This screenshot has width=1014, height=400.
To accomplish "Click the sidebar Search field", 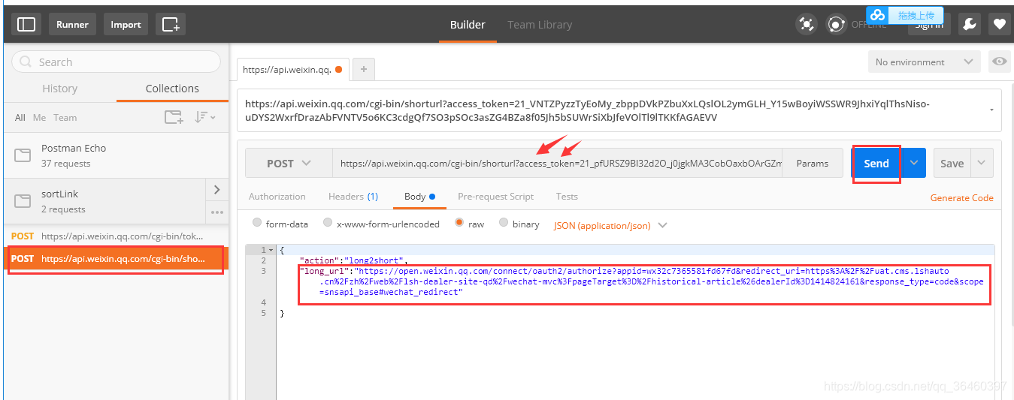I will tap(116, 62).
